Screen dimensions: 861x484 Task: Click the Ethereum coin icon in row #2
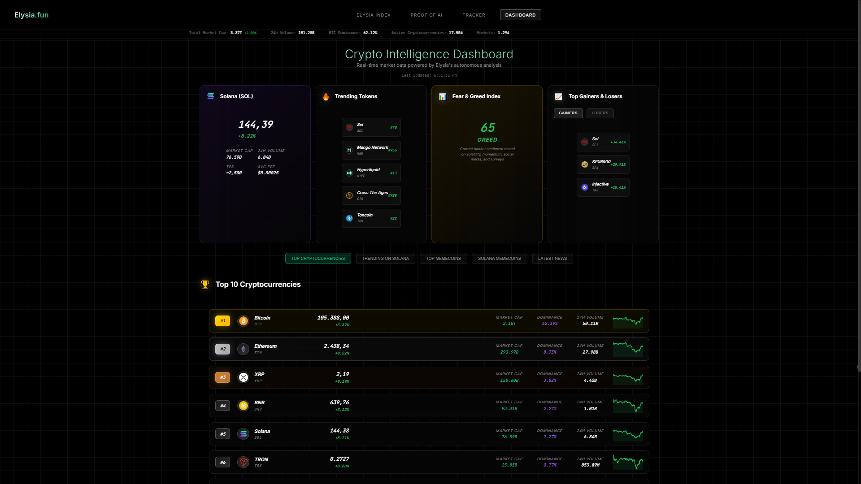(x=243, y=349)
